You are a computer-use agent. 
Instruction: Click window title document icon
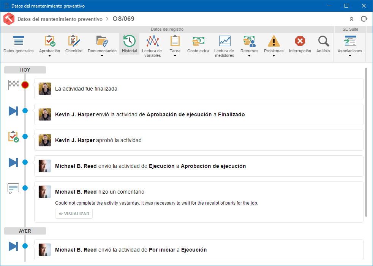pos(6,6)
